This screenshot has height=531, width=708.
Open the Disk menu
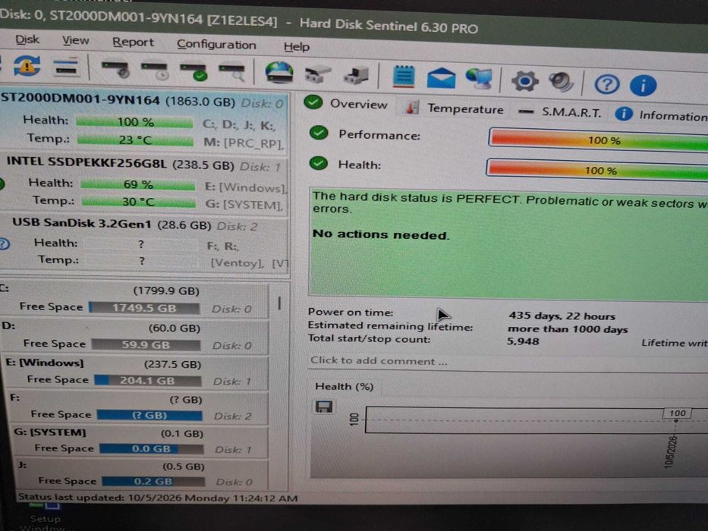tap(27, 39)
